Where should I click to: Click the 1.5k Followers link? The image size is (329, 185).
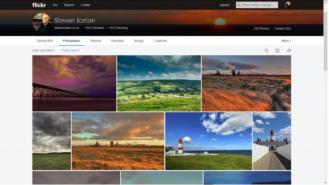[x=94, y=28]
